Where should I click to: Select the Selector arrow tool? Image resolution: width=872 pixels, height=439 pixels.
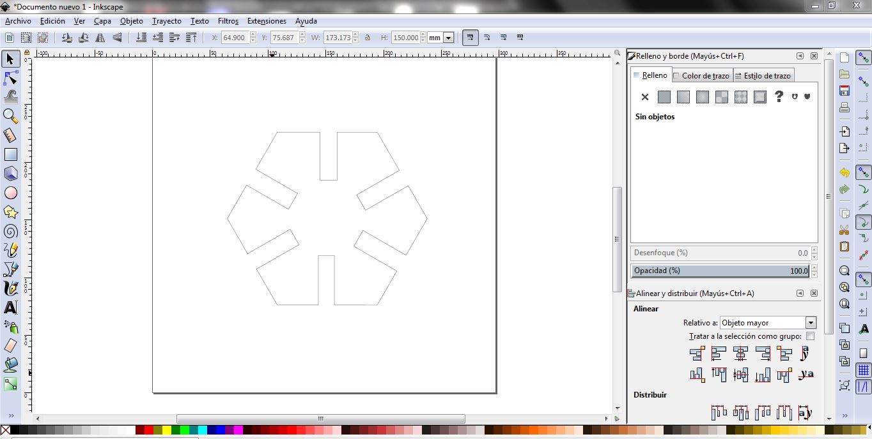pos(10,59)
